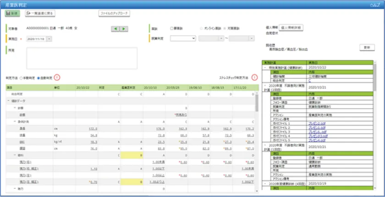This screenshot has height=197, width=385.
Task: Collapse the 健診データ tree row
Action: click(x=9, y=100)
